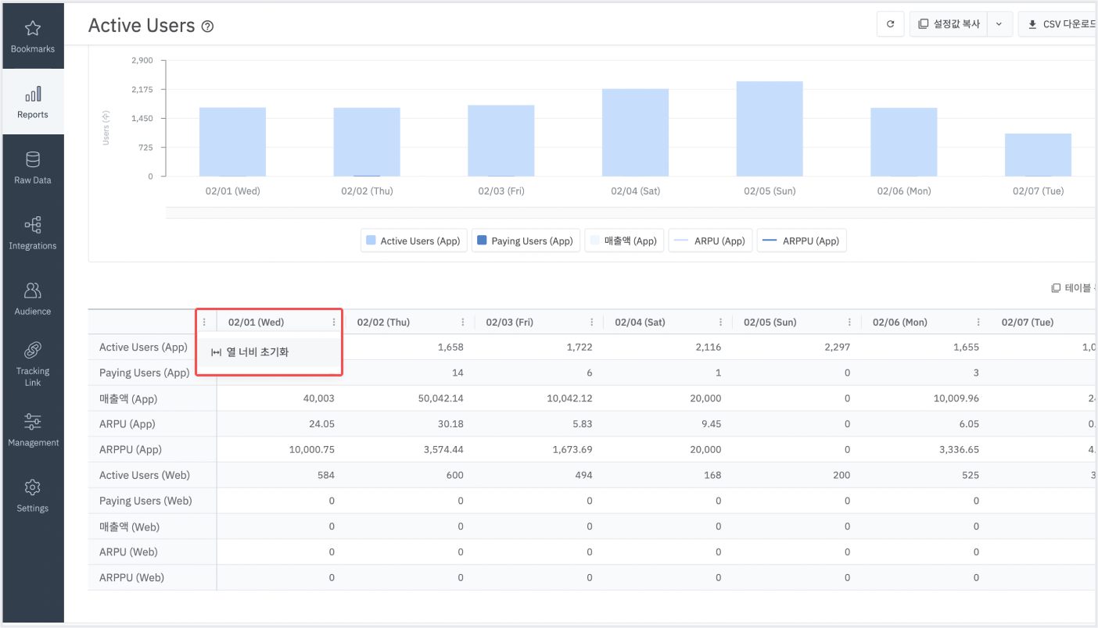
Task: Click the Active Users (App) row label
Action: click(143, 347)
